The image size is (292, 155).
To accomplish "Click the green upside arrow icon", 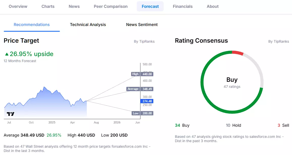I will (7, 54).
